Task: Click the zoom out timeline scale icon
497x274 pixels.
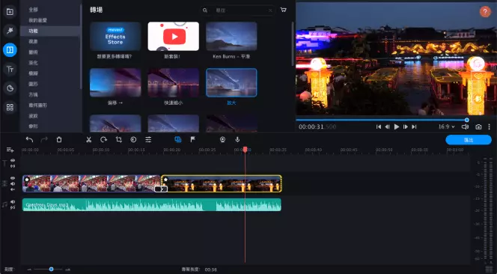Action: 29,270
